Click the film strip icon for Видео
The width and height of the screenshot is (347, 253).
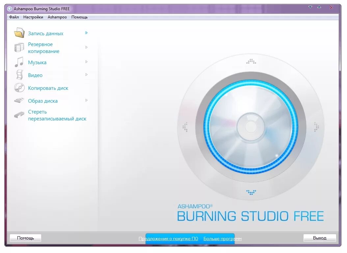click(20, 75)
